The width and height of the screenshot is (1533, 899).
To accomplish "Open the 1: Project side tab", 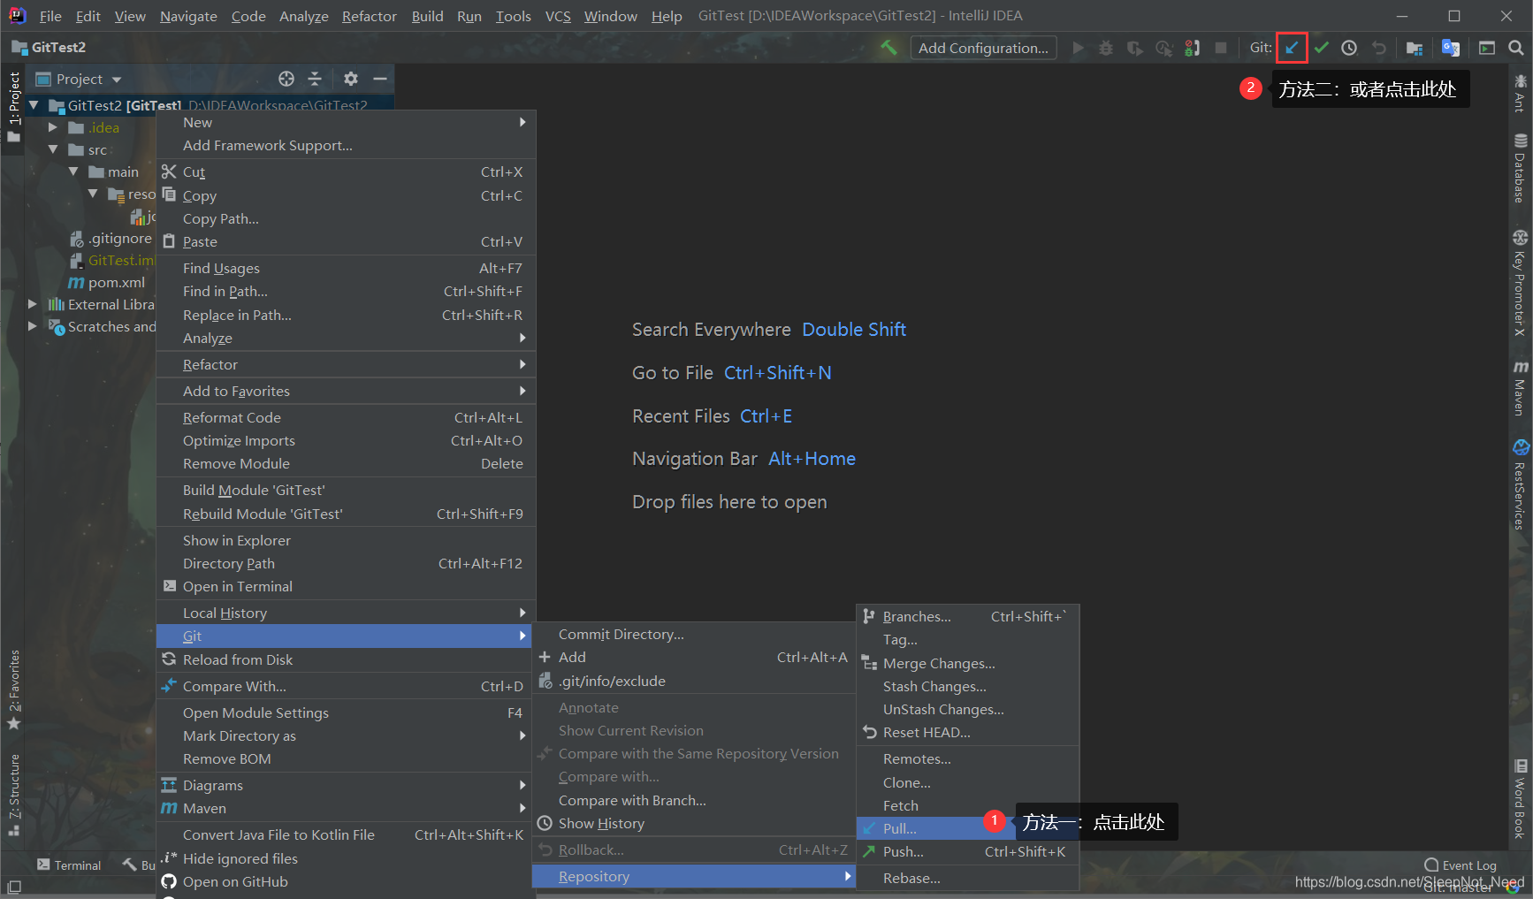I will (13, 106).
